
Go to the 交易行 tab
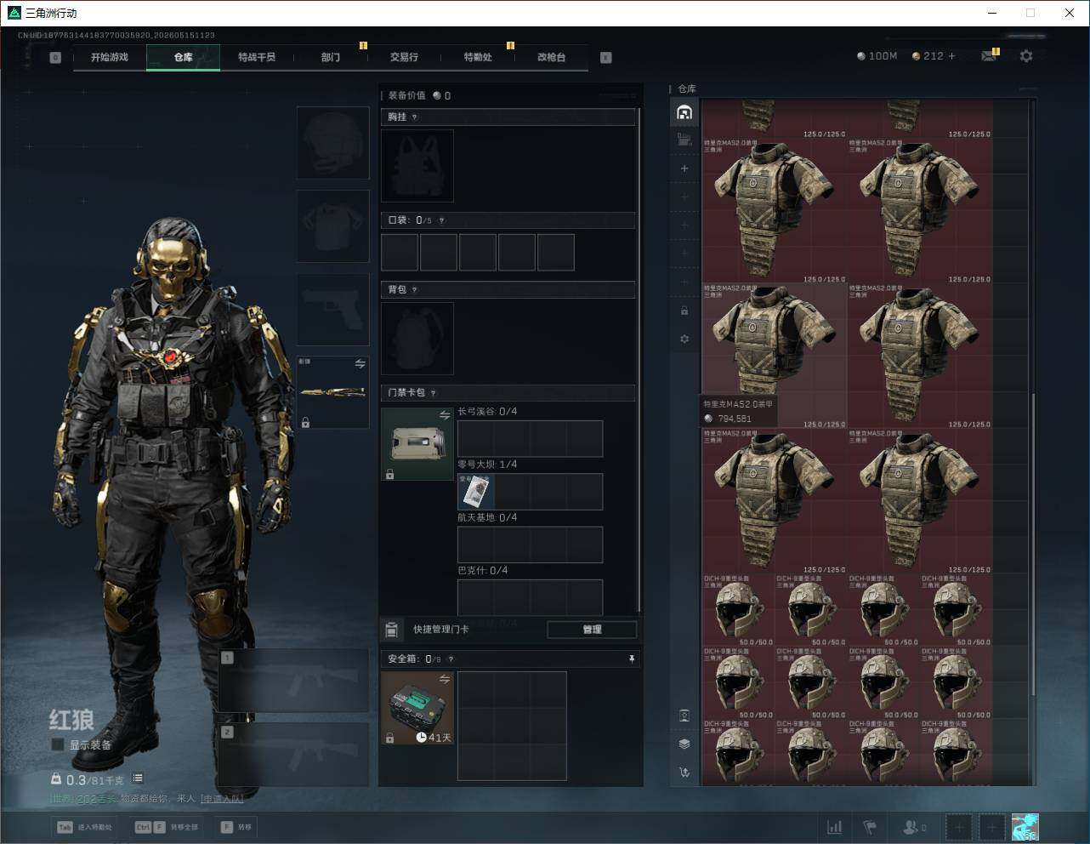click(404, 57)
